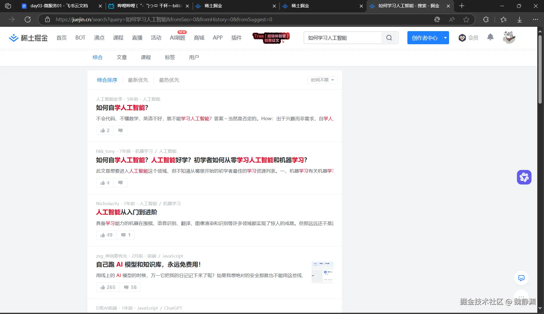Open the browser settings ellipsis menu
Image resolution: width=544 pixels, height=314 pixels.
[x=536, y=19]
